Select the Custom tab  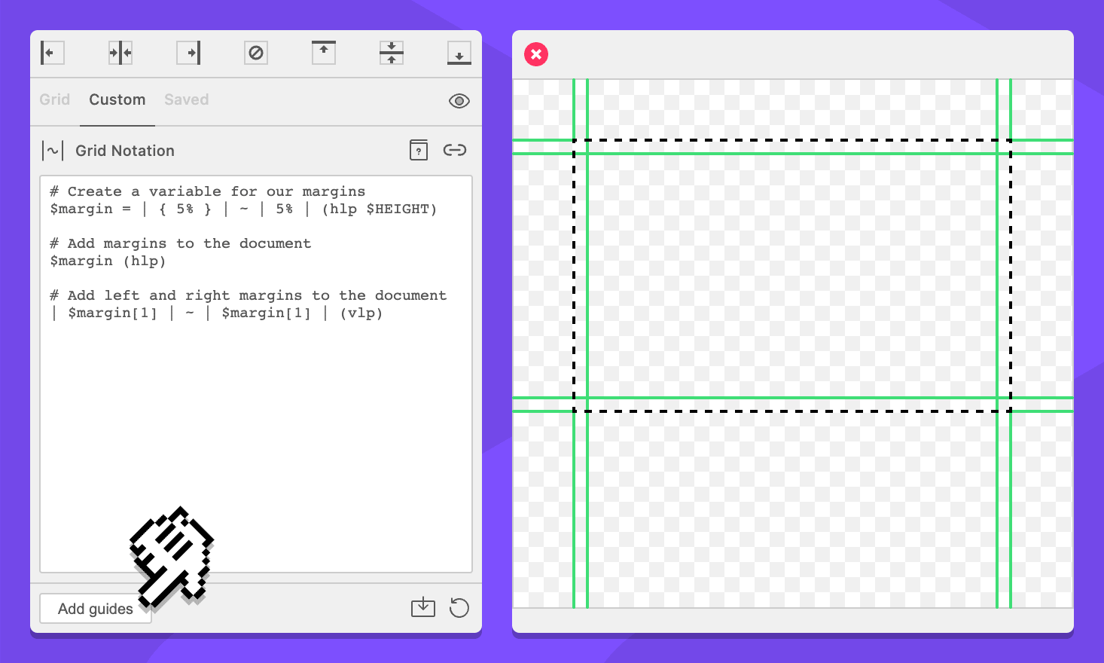pyautogui.click(x=117, y=99)
